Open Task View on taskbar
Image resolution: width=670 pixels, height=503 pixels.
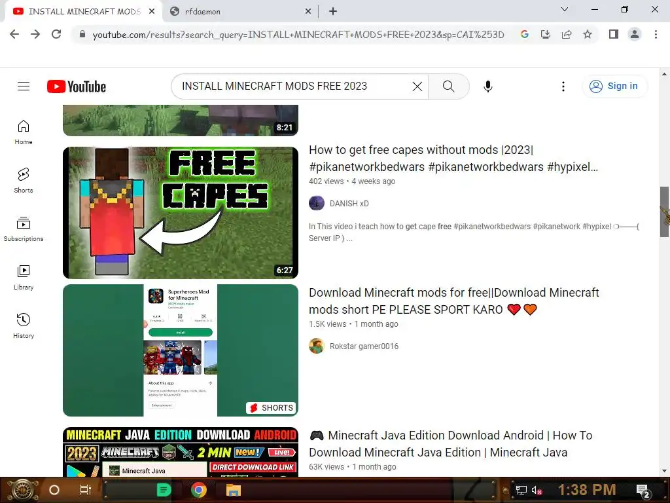coord(86,490)
